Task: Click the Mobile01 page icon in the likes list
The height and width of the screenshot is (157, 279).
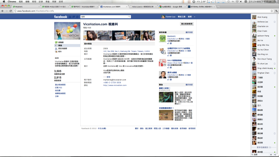Action: pos(163,38)
